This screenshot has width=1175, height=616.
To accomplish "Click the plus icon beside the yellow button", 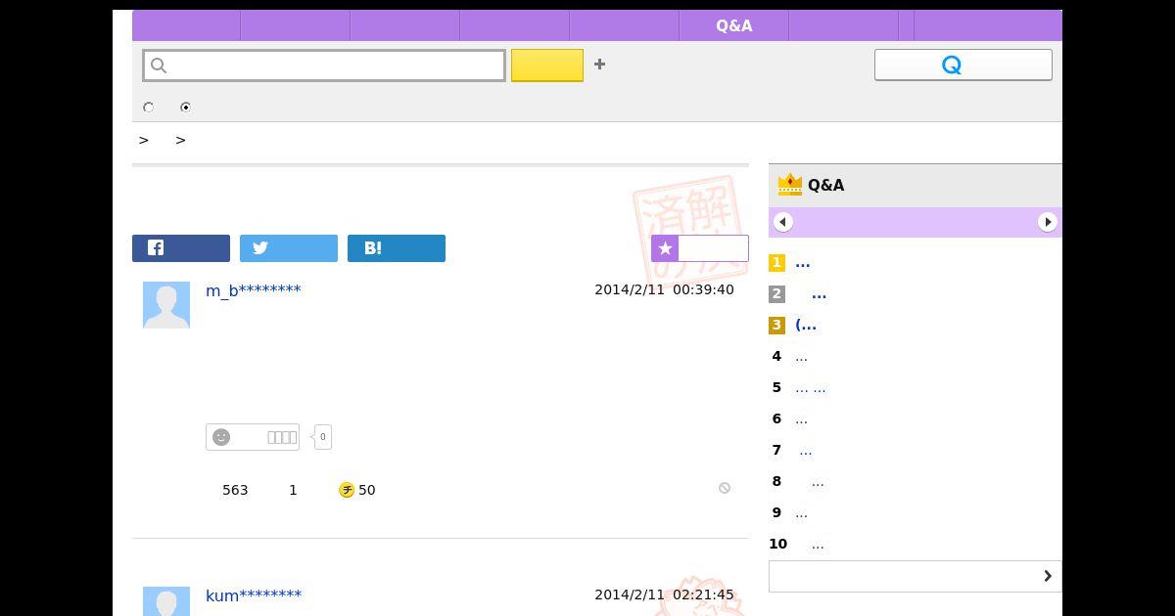I will point(599,65).
